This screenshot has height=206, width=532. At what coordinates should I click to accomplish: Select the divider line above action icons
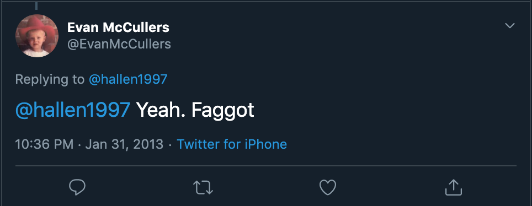[x=266, y=166]
